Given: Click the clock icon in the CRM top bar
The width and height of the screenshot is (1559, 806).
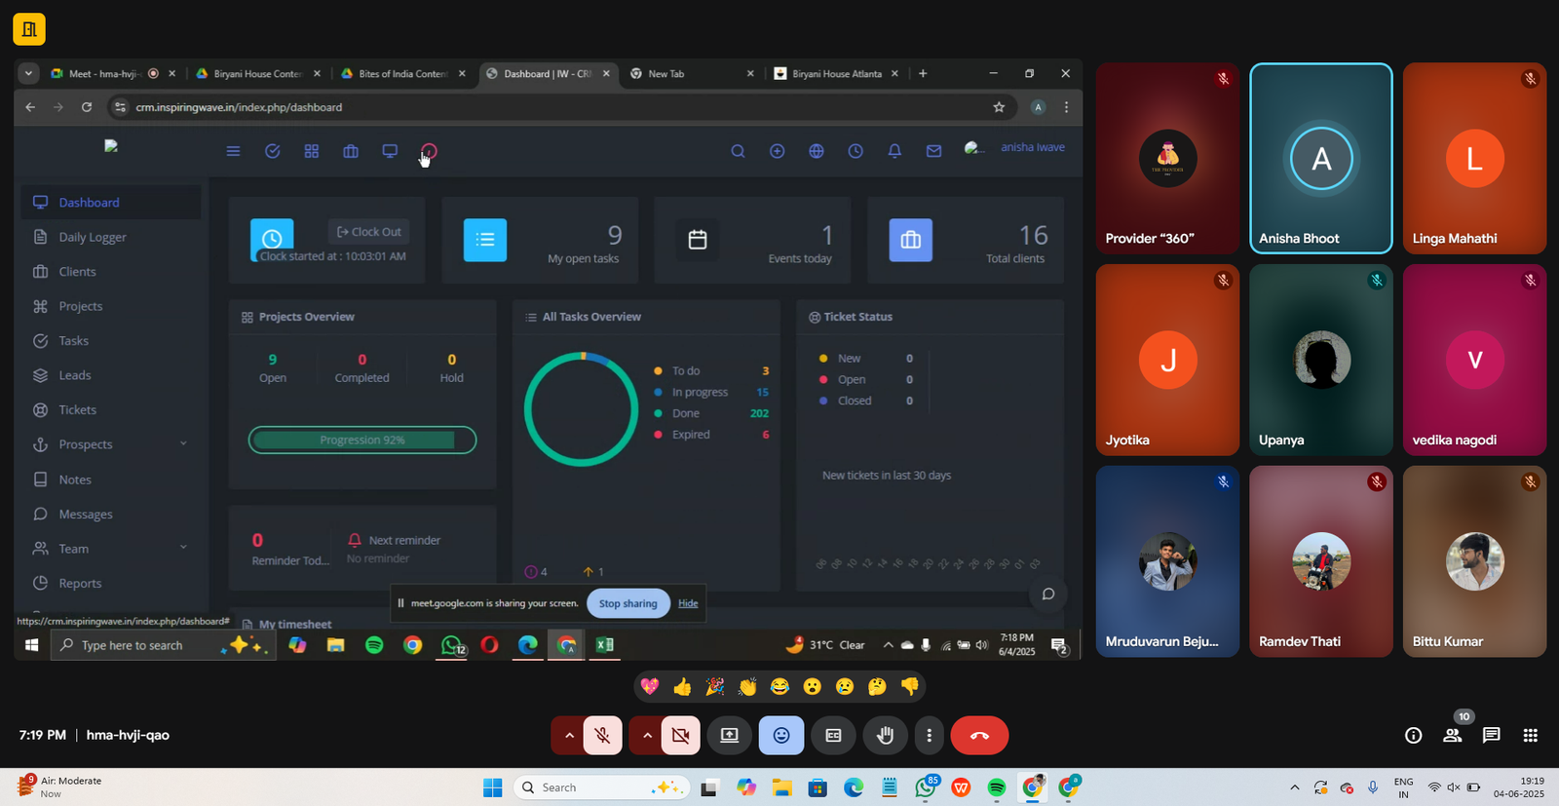Looking at the screenshot, I should [x=856, y=151].
